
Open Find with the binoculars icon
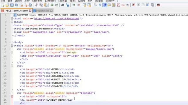click(63, 5)
